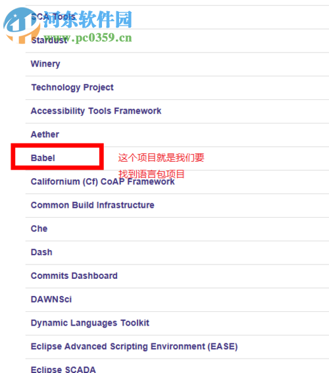Click the Dash project link

pos(41,252)
